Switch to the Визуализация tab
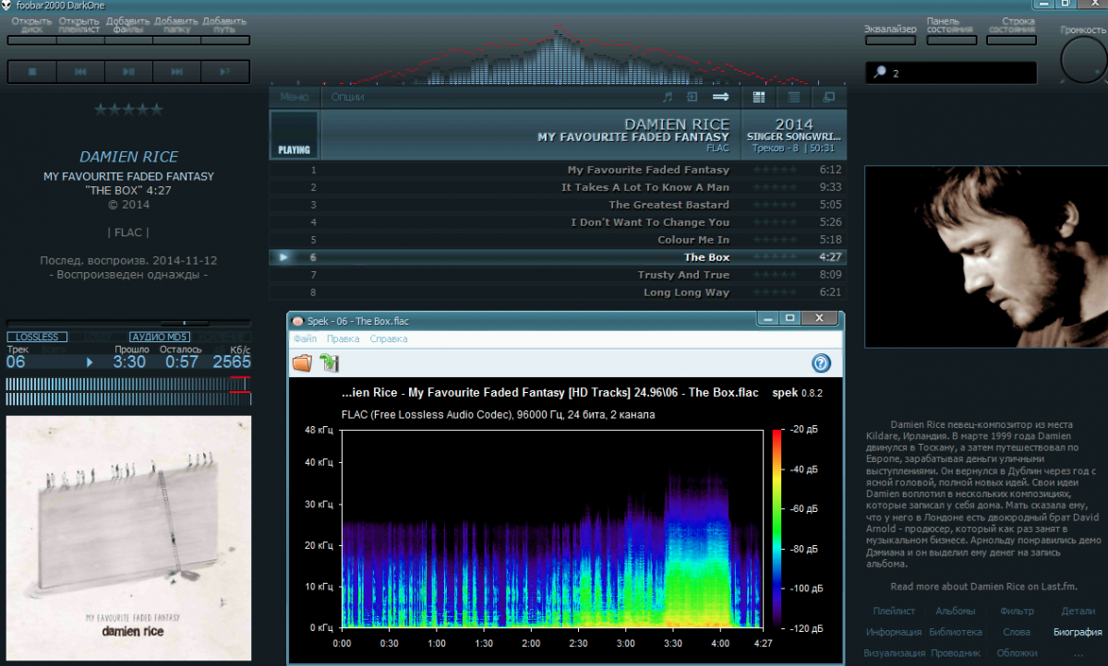 [894, 653]
